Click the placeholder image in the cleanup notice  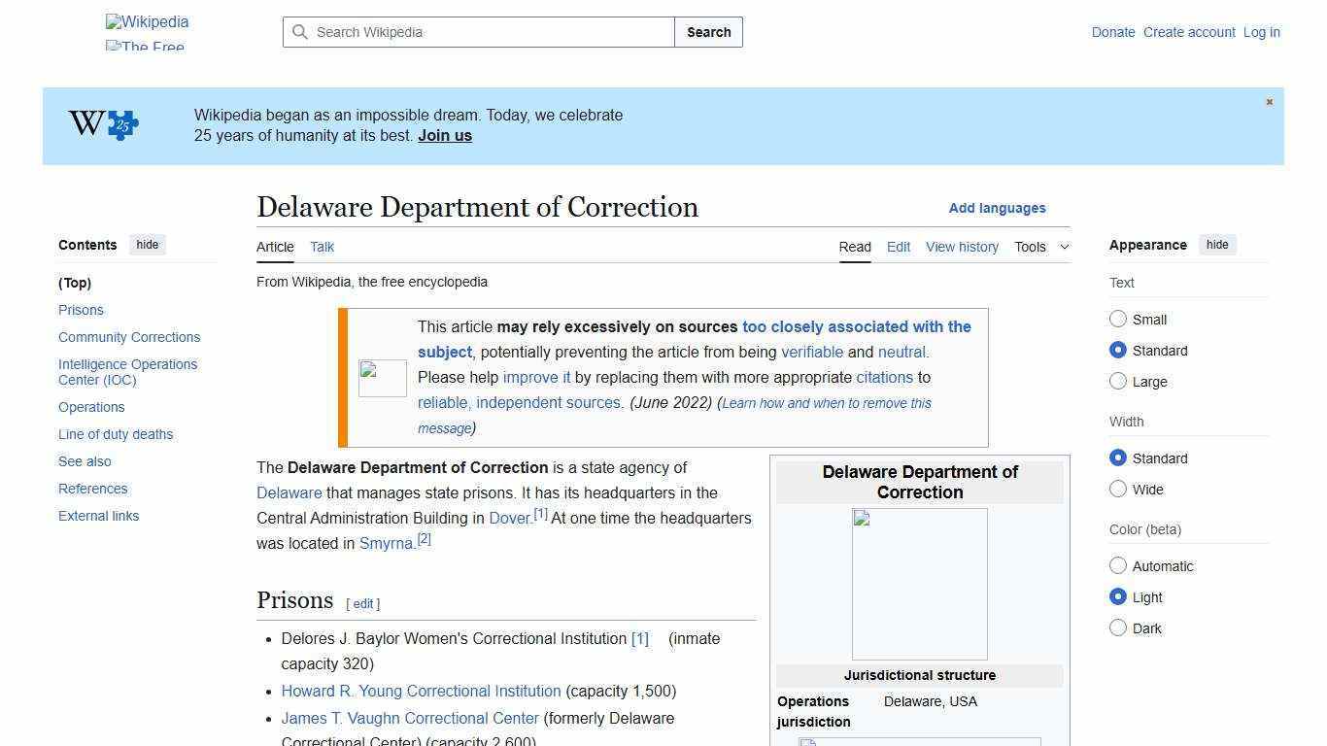382,377
